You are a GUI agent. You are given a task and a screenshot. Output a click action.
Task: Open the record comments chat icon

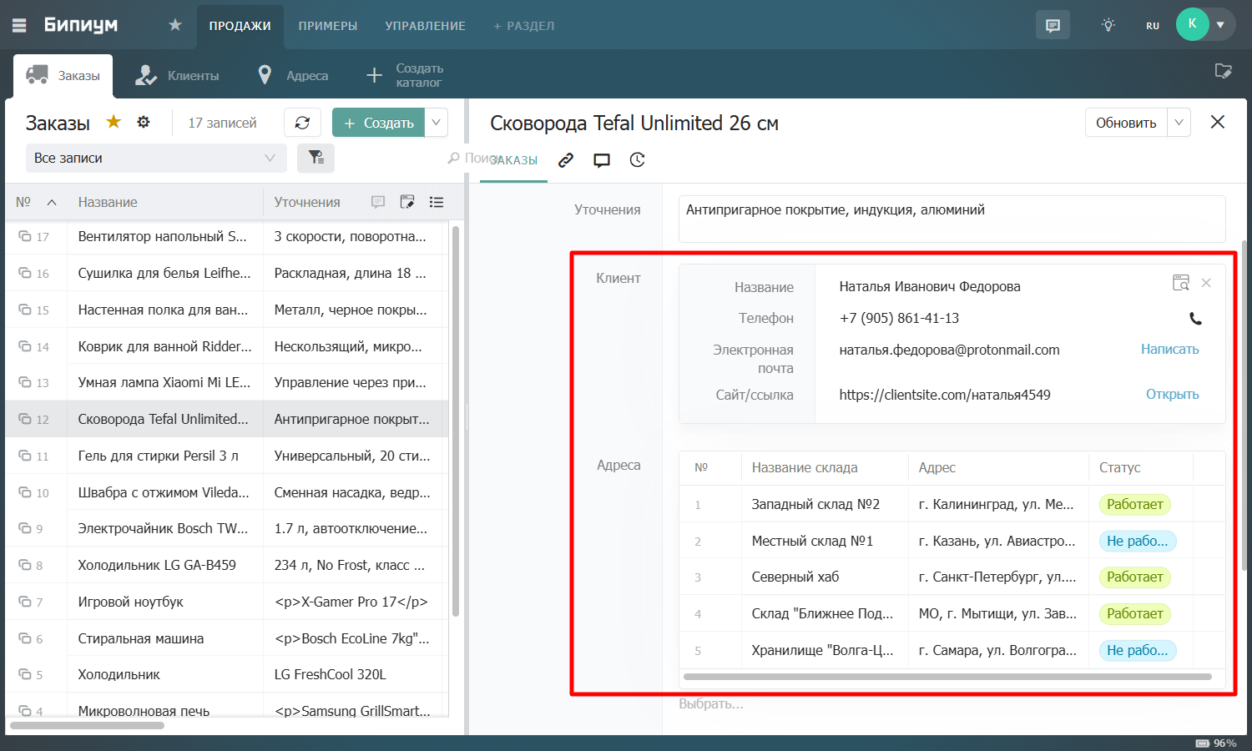[602, 160]
